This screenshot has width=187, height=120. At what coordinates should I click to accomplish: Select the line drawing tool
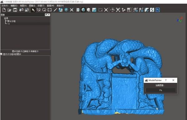click(x=55, y=10)
